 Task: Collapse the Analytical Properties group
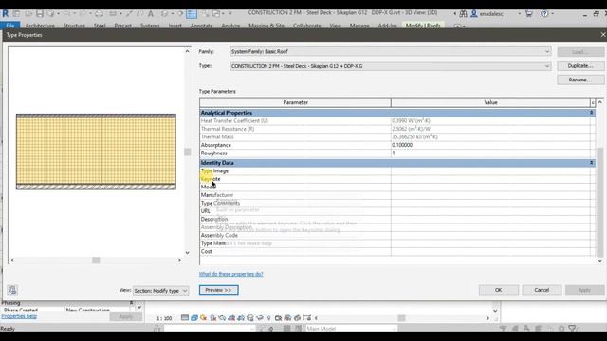(x=591, y=113)
